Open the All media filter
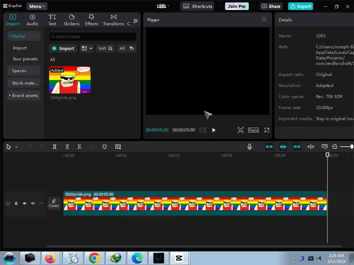 point(127,48)
